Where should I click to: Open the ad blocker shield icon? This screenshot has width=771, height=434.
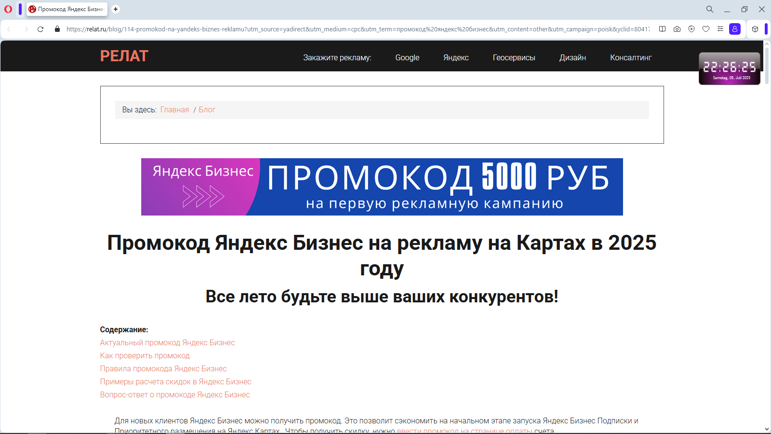point(691,29)
